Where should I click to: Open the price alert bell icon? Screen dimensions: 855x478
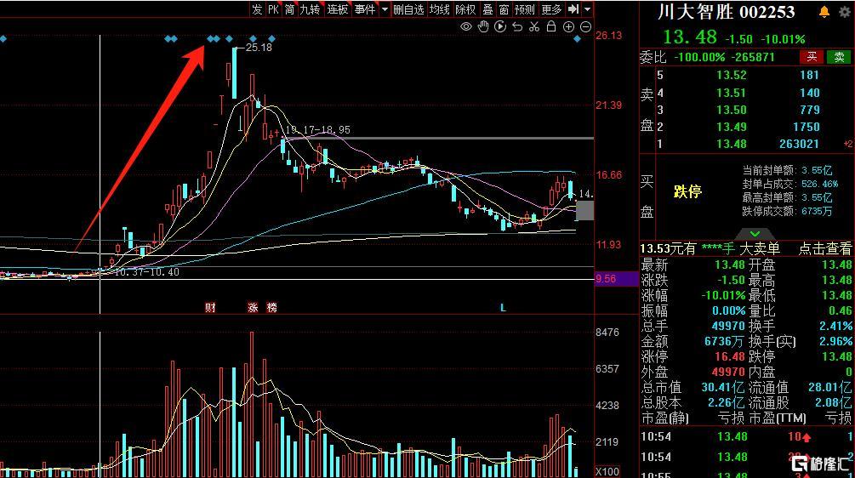coord(824,11)
